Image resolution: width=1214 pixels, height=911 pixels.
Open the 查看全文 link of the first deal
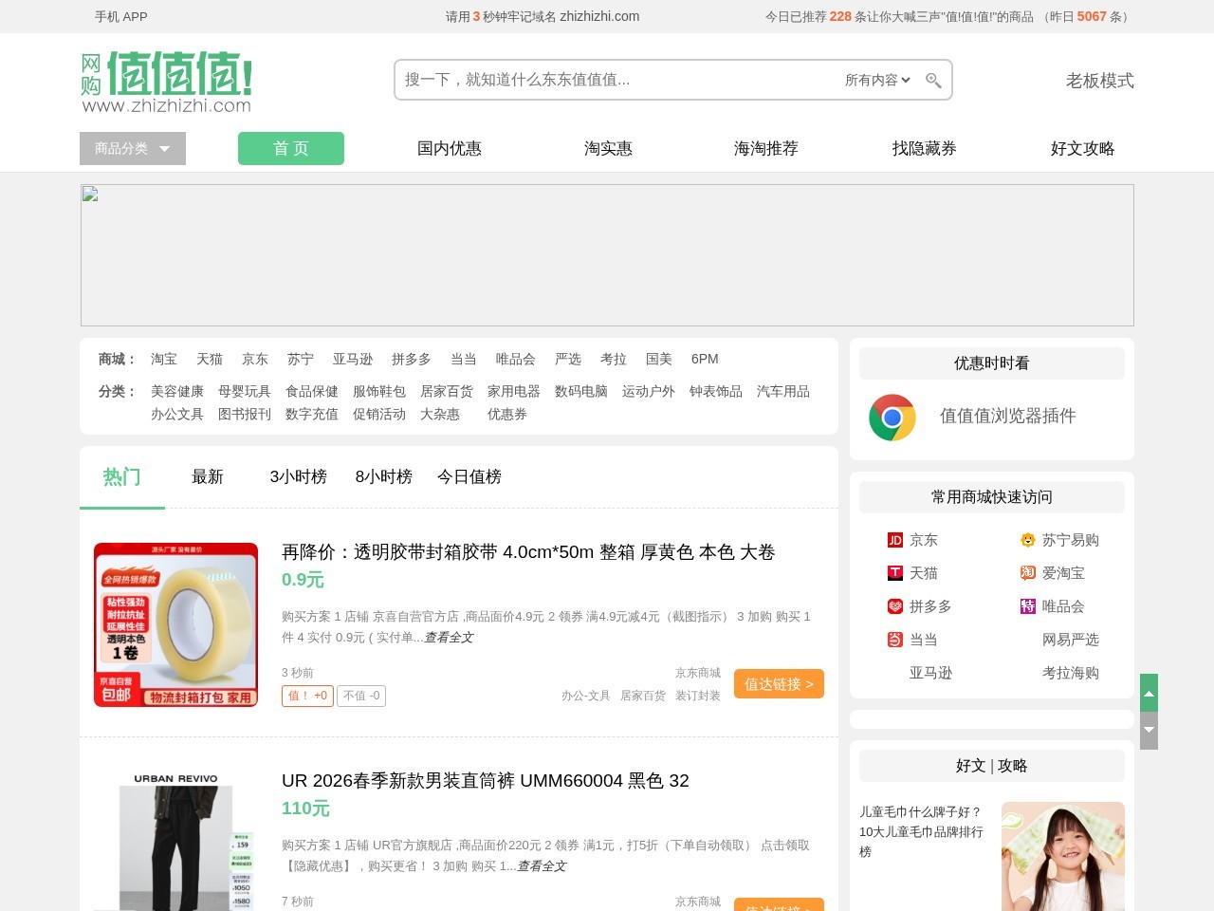(x=450, y=638)
